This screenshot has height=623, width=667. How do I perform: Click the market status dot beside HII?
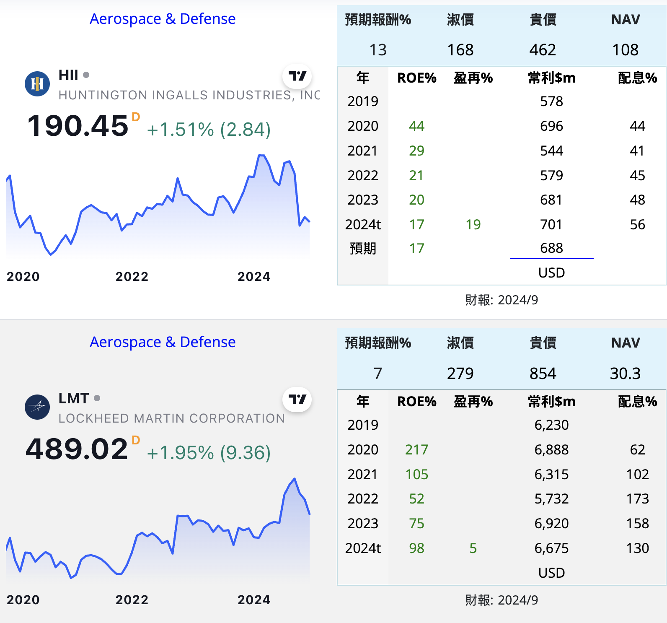pos(86,75)
